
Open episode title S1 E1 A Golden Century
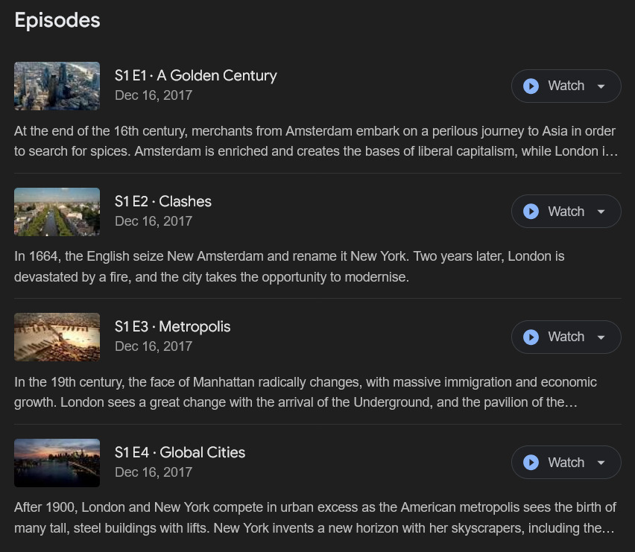195,75
